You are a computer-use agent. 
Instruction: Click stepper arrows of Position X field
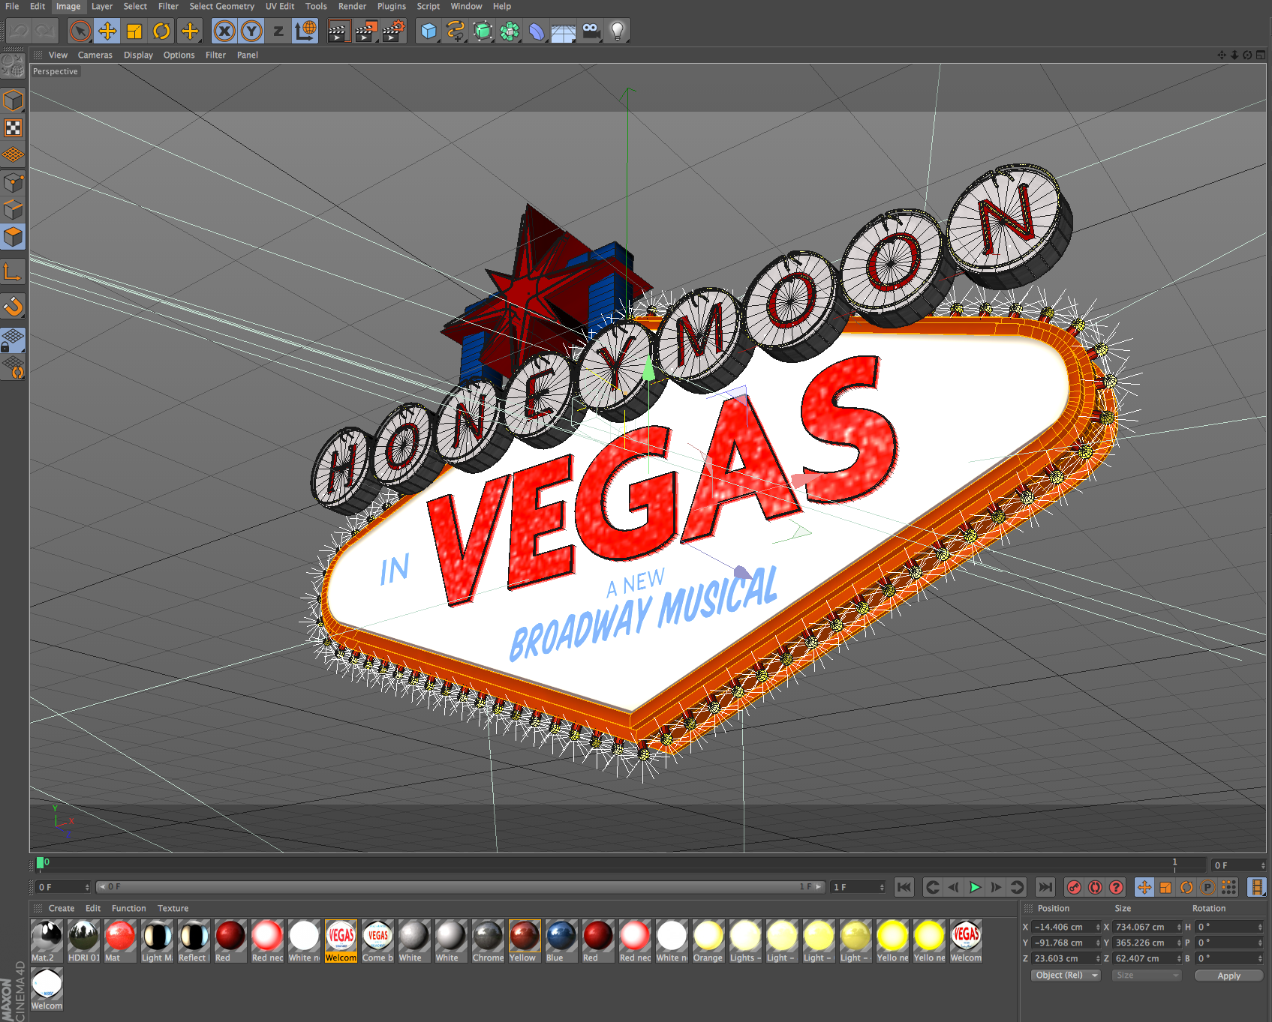[1098, 928]
